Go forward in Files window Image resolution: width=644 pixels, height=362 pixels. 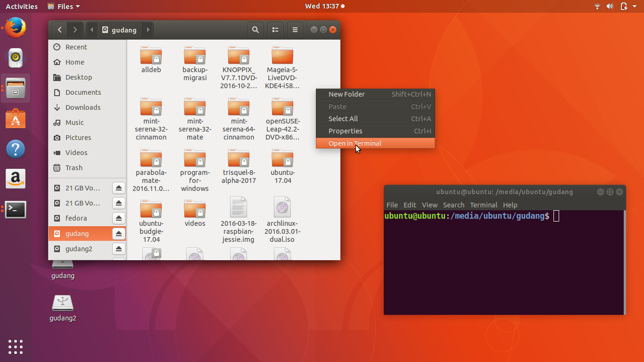(x=75, y=30)
